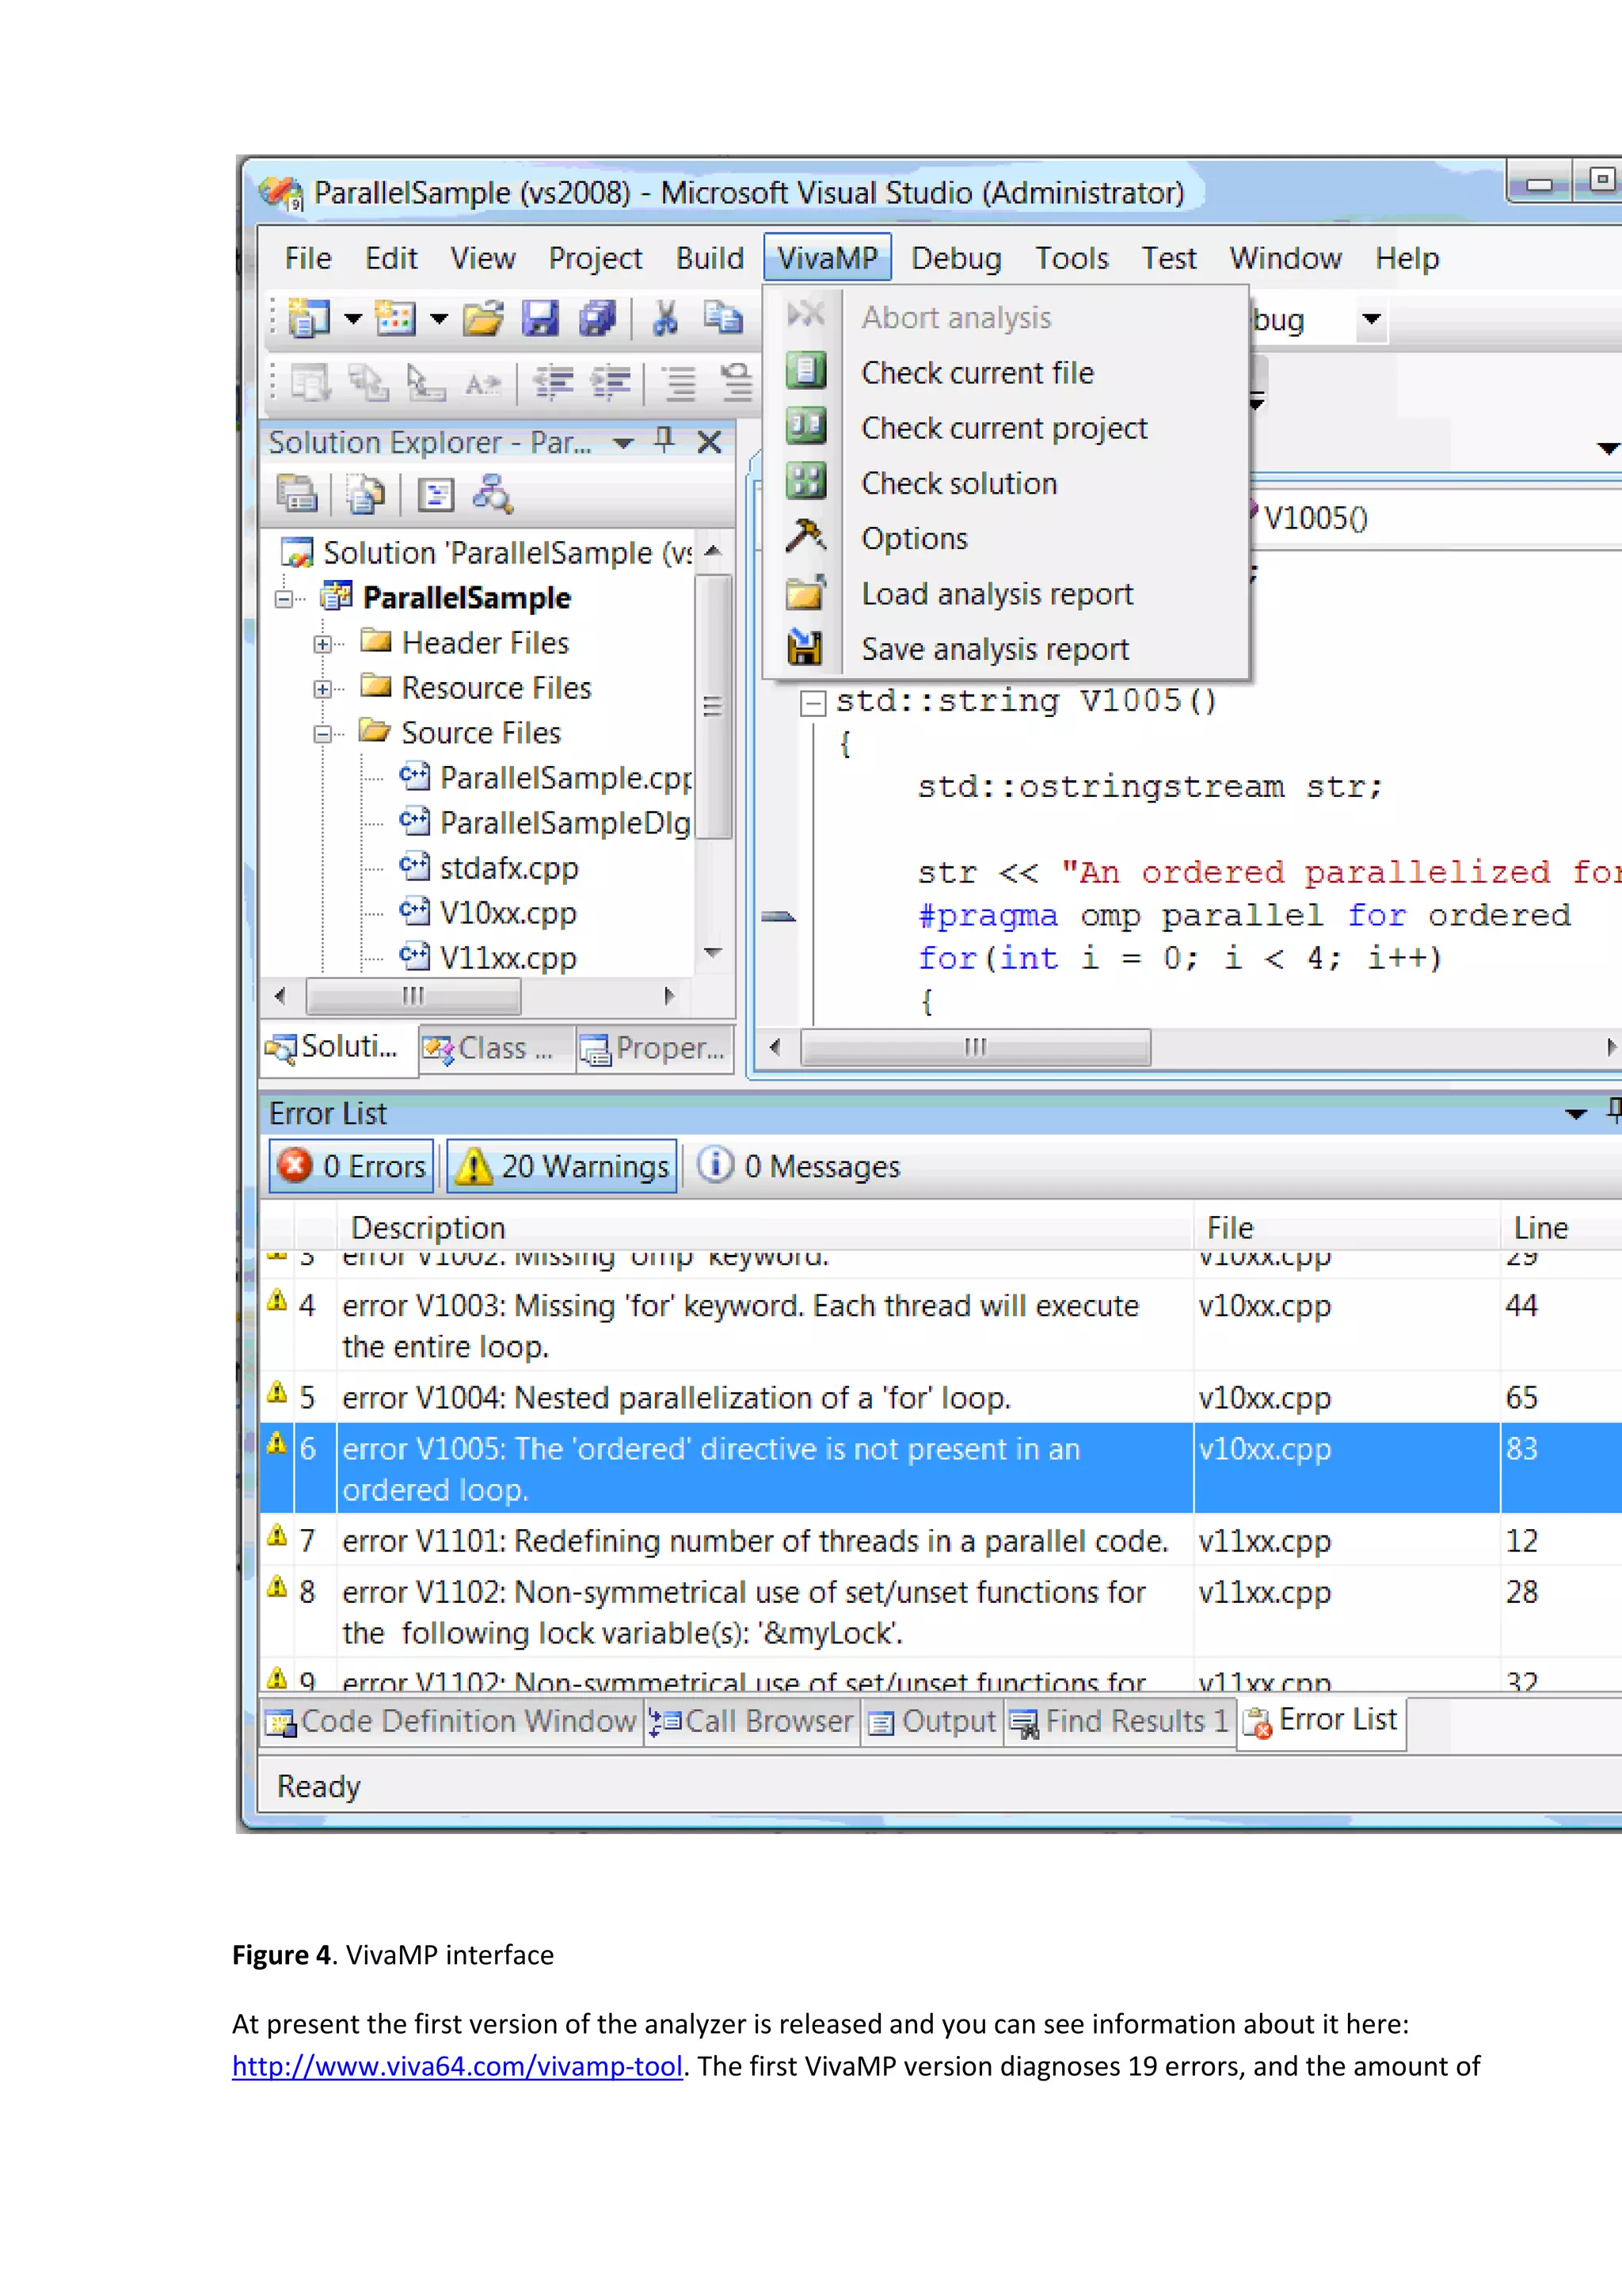Click the New Project toolbar icon
1622x2296 pixels.
point(308,319)
